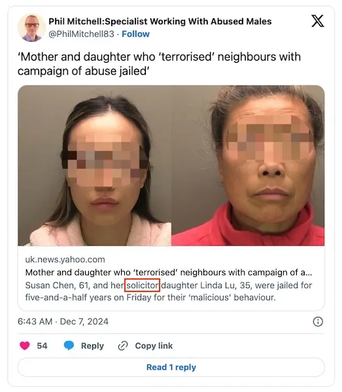
Task: Open the uk.news.yahoo.com link domain
Action: click(x=65, y=259)
